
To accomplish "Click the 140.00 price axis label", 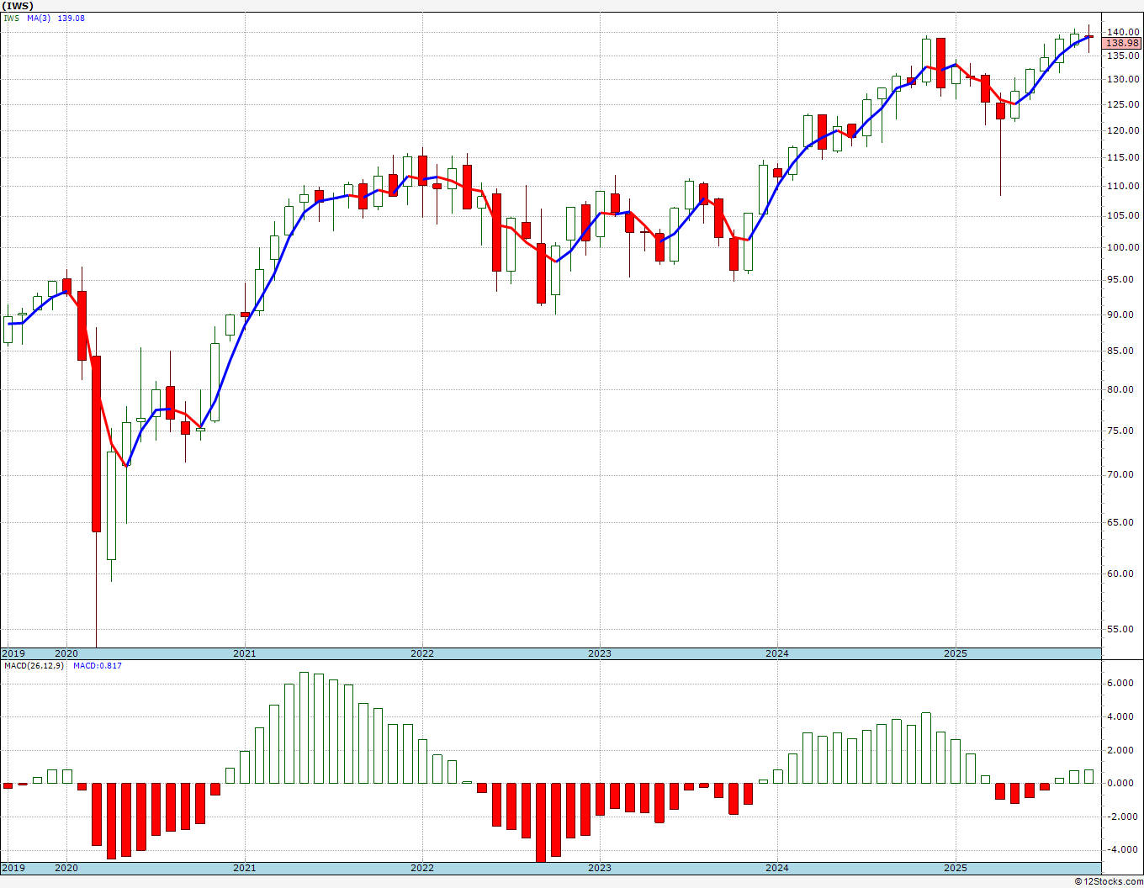I will 1123,33.
